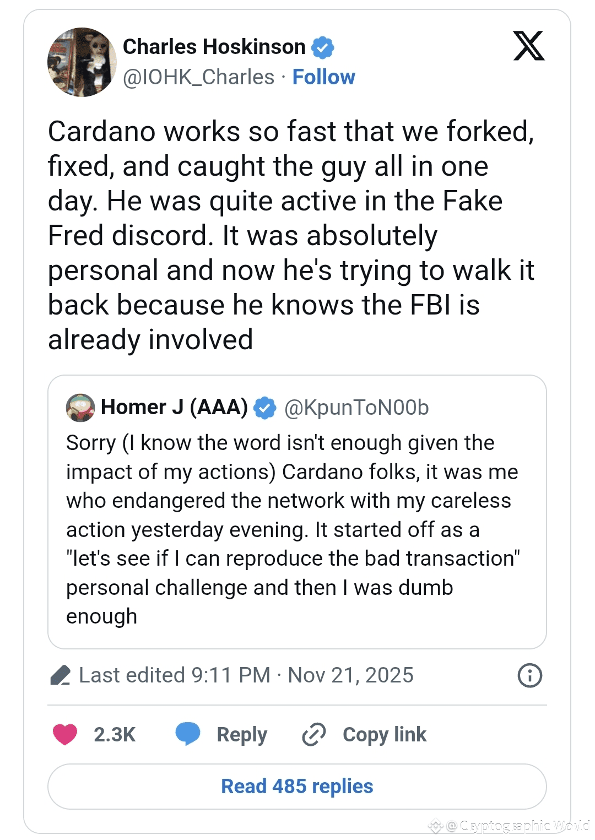The image size is (595, 840).
Task: Open Homer J's small avatar
Action: [x=80, y=408]
